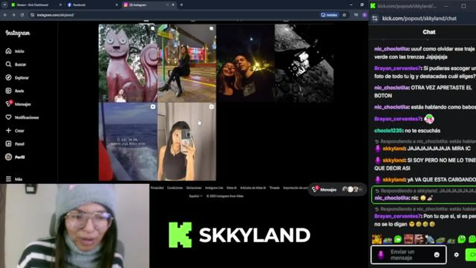Open the black-and-white phone photo post

[x=304, y=63]
